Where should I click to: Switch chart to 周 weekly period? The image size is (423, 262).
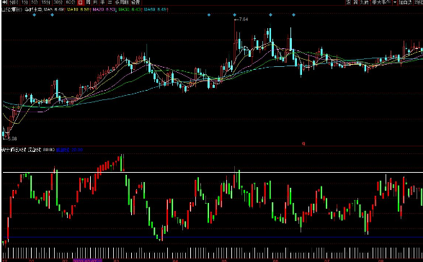(x=88, y=2)
